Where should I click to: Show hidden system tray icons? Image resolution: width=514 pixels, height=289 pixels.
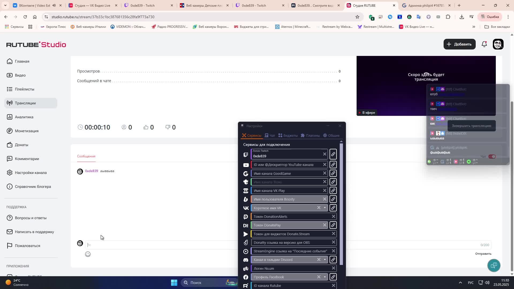click(460, 283)
